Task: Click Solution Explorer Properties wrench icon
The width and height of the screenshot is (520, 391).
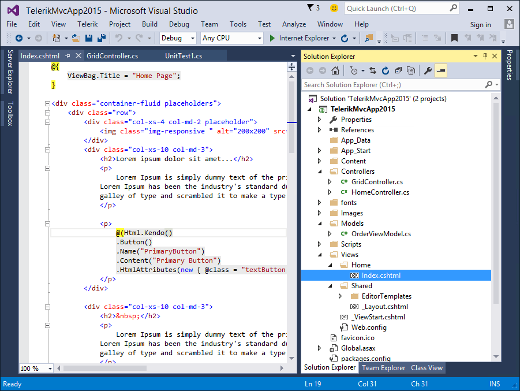Action: click(x=428, y=70)
